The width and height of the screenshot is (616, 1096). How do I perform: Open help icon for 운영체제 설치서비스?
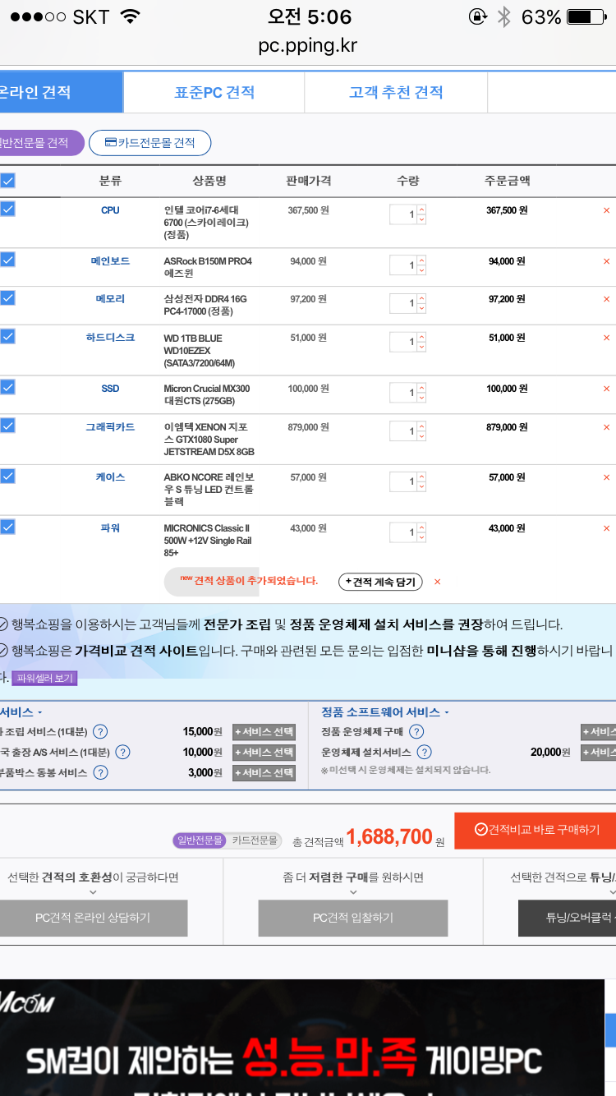click(x=424, y=753)
